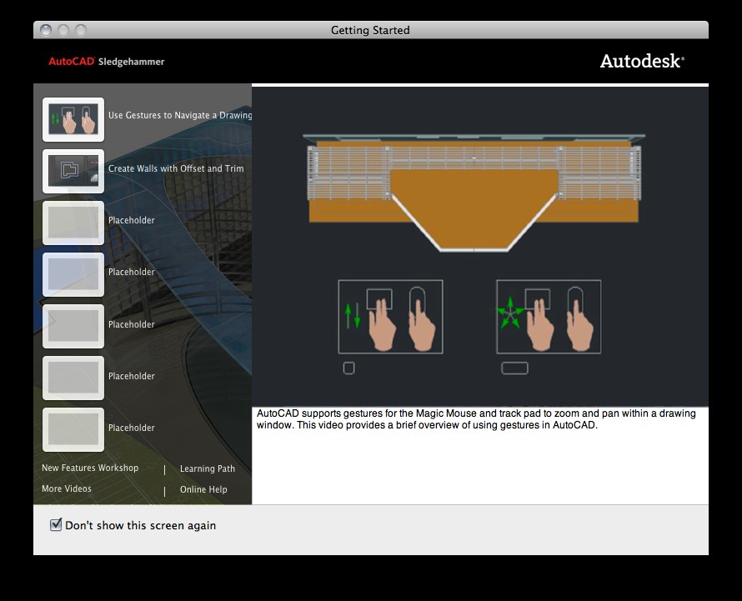Open the Use Gestures to Navigate video thumbnail

pyautogui.click(x=73, y=120)
